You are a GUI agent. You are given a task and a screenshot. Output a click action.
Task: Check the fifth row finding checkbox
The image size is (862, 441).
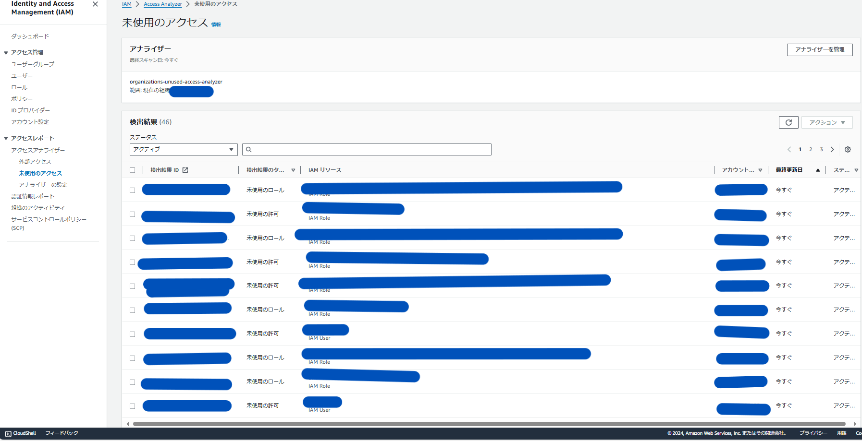coord(133,286)
